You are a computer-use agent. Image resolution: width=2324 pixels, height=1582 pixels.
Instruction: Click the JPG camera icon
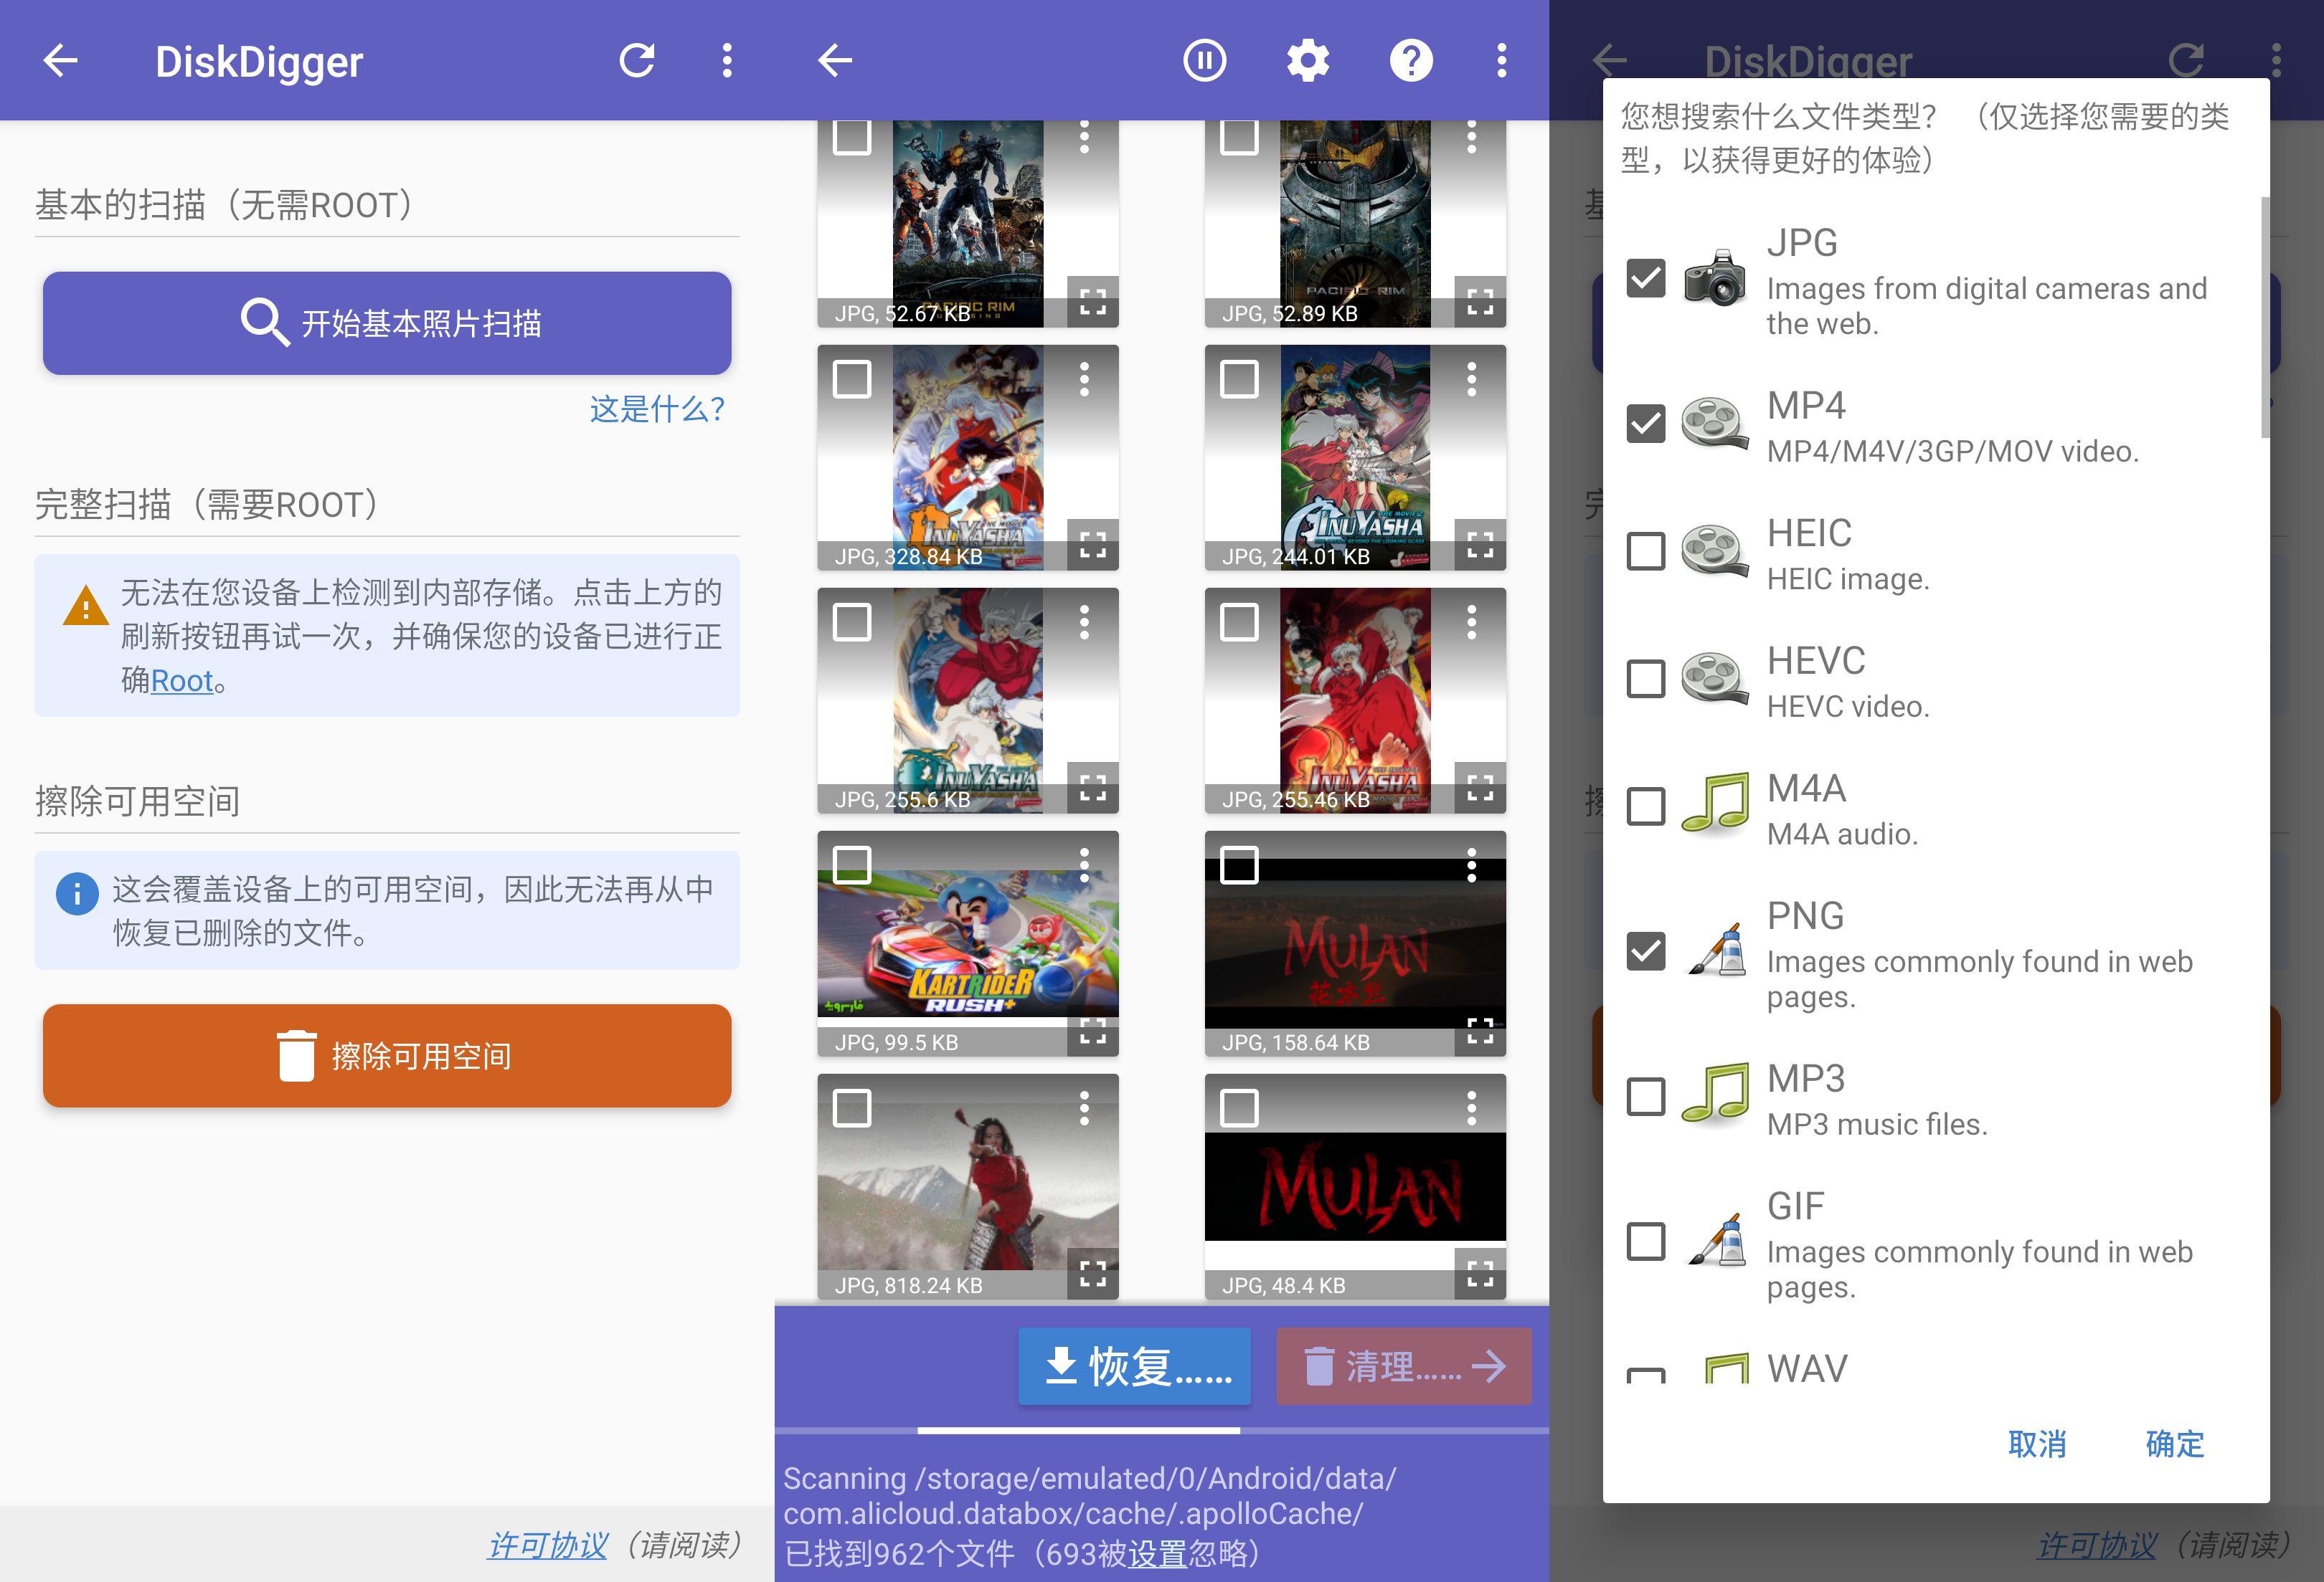pos(1715,278)
